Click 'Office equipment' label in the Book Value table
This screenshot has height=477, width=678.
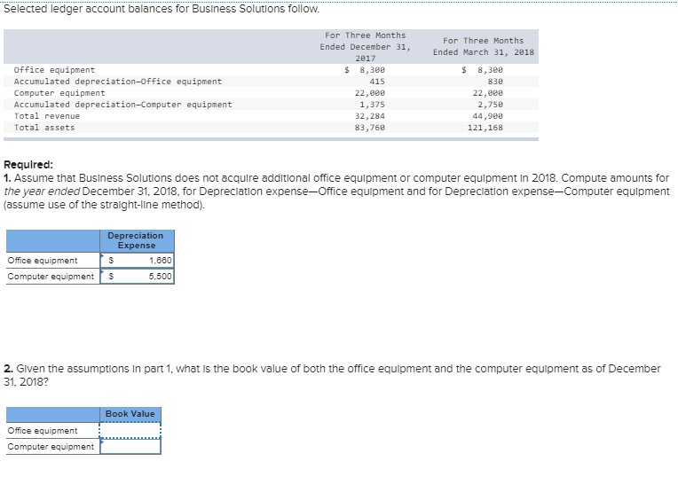(43, 431)
